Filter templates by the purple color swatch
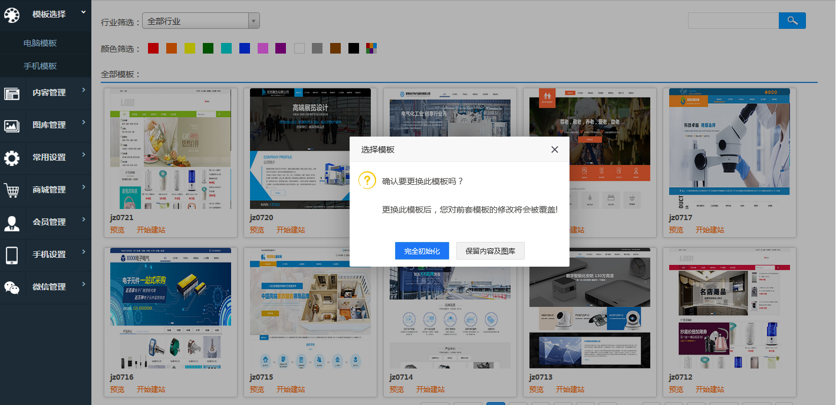 coord(281,48)
